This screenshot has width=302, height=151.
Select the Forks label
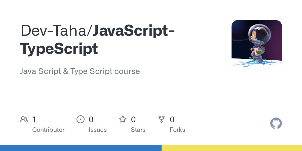(x=177, y=130)
